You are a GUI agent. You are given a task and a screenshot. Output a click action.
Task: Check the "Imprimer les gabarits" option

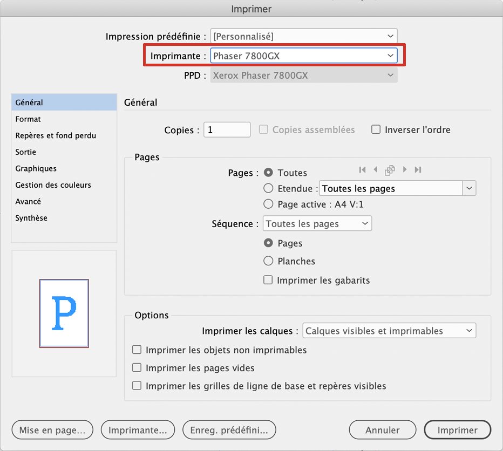click(268, 280)
